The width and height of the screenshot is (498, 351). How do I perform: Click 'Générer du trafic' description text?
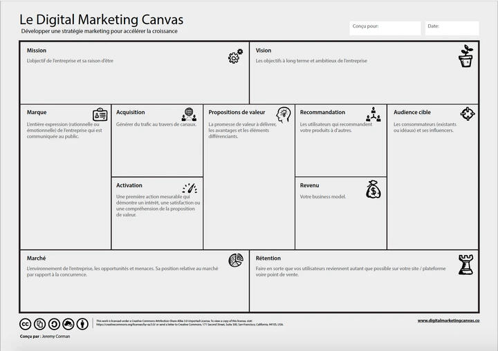(156, 124)
